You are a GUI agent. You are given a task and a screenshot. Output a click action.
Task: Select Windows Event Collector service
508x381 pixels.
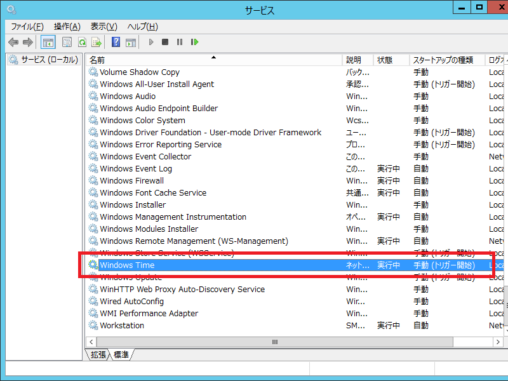click(145, 156)
